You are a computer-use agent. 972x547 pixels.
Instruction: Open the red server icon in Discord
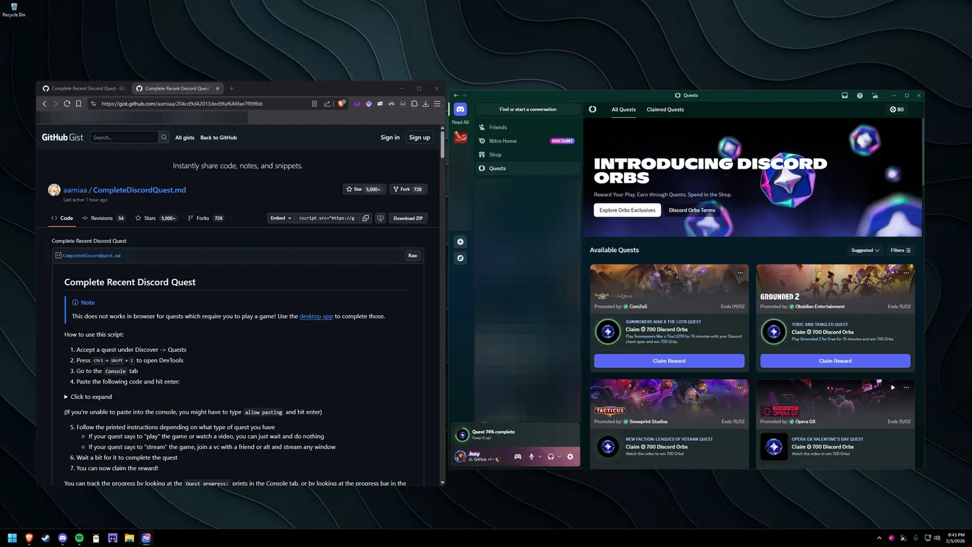[x=460, y=137]
